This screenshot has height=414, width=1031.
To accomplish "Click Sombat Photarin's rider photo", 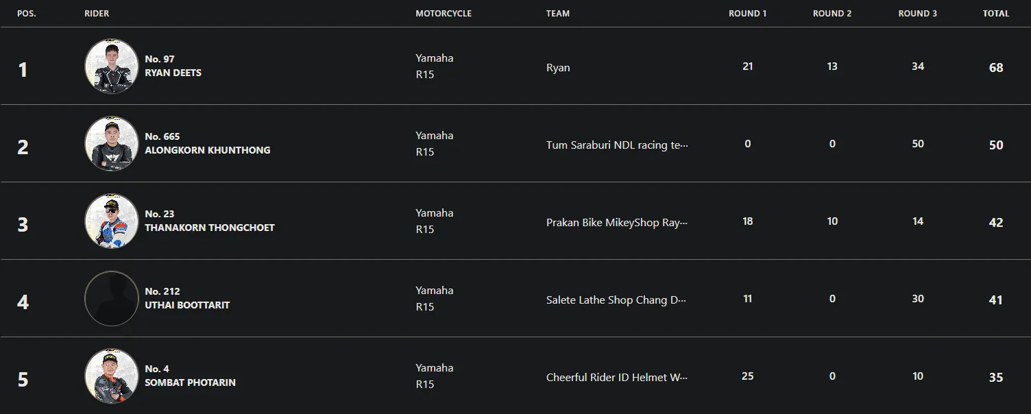I will point(111,376).
